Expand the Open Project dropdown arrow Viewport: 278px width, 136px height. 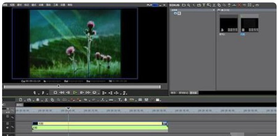pos(33,100)
